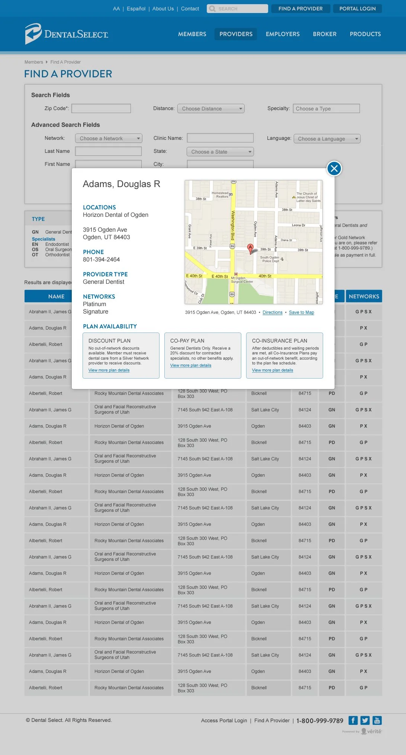Open the Products menu
The width and height of the screenshot is (406, 755).
click(365, 34)
